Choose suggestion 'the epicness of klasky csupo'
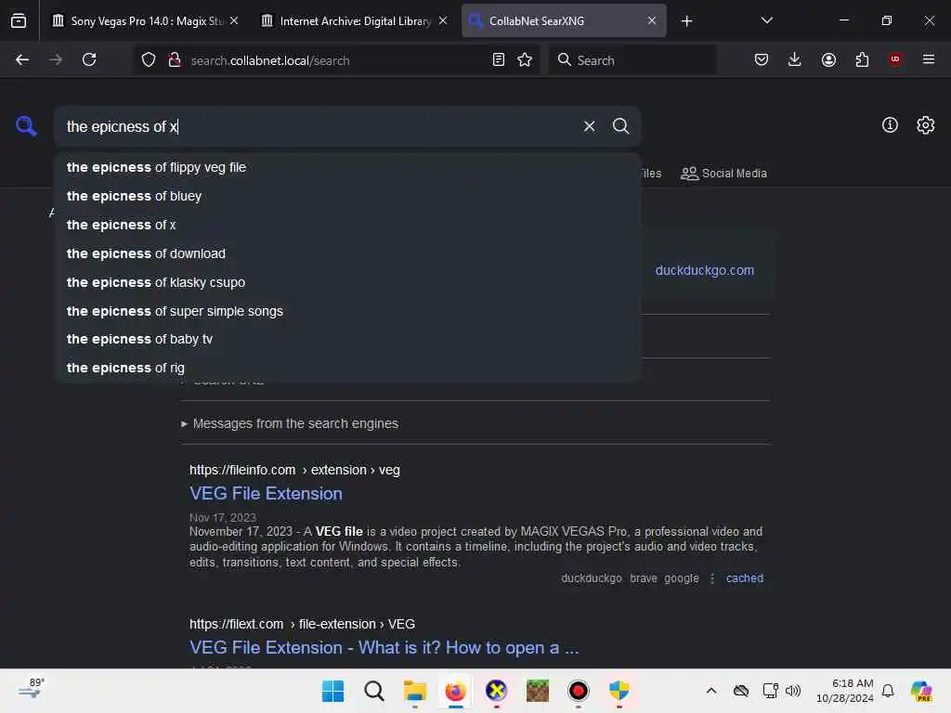951x713 pixels. pyautogui.click(x=347, y=282)
